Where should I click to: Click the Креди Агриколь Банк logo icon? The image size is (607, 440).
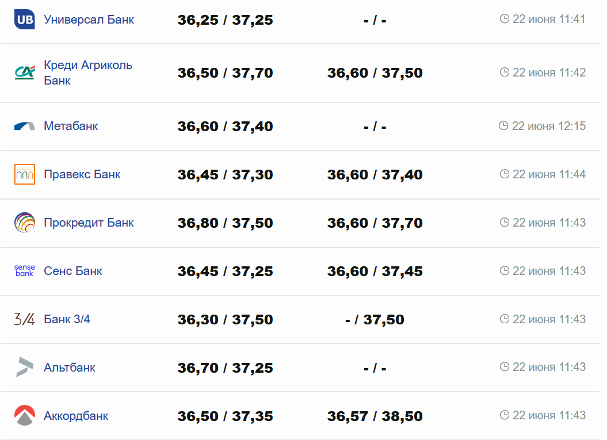[25, 73]
